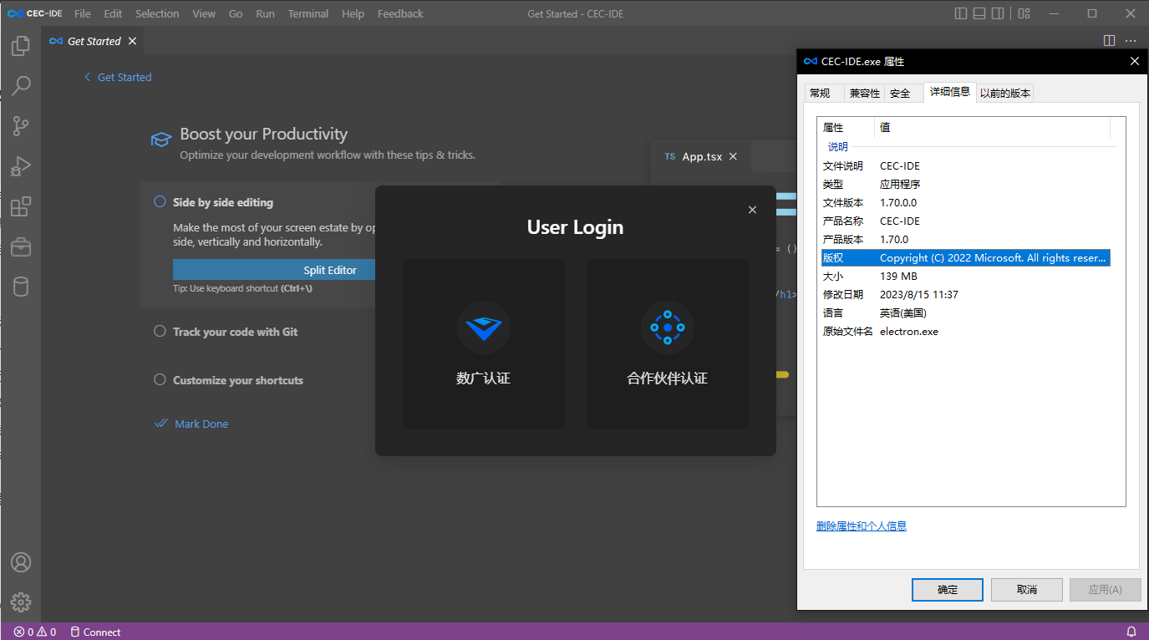Image resolution: width=1149 pixels, height=640 pixels.
Task: Select the 文件版本 1.70.0.0 row
Action: coord(965,202)
